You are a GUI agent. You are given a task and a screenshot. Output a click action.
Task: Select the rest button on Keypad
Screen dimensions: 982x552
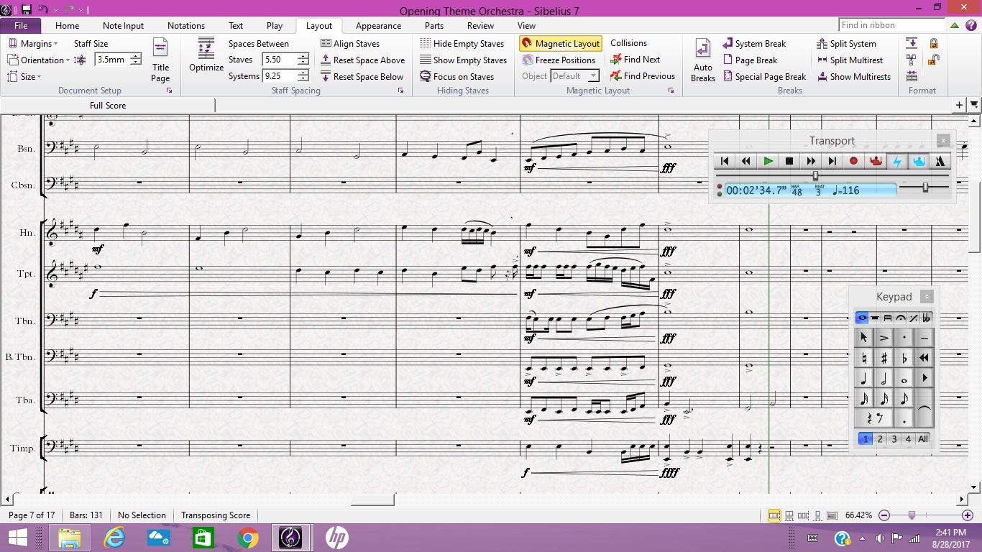[873, 418]
